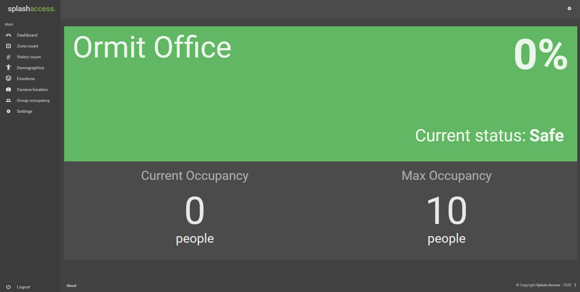
Task: Click the green Ormit Office status panel
Action: coord(320,94)
